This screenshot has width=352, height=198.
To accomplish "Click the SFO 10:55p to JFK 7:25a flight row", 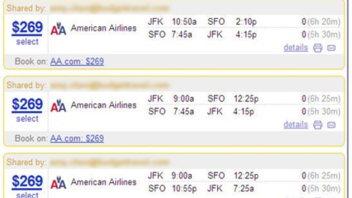I will pyautogui.click(x=244, y=188).
